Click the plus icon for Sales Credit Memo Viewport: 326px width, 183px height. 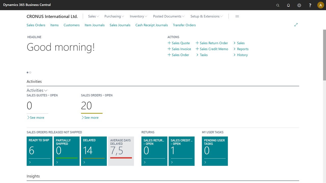tap(197, 49)
